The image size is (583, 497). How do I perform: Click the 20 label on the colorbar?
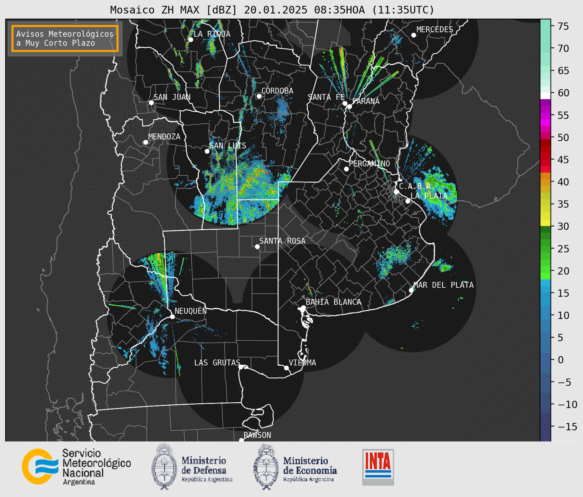click(563, 271)
